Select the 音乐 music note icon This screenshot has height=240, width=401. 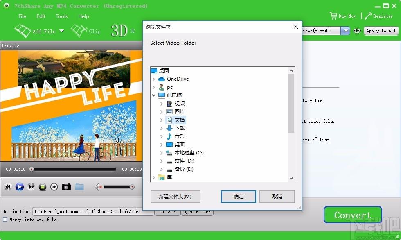pos(169,136)
